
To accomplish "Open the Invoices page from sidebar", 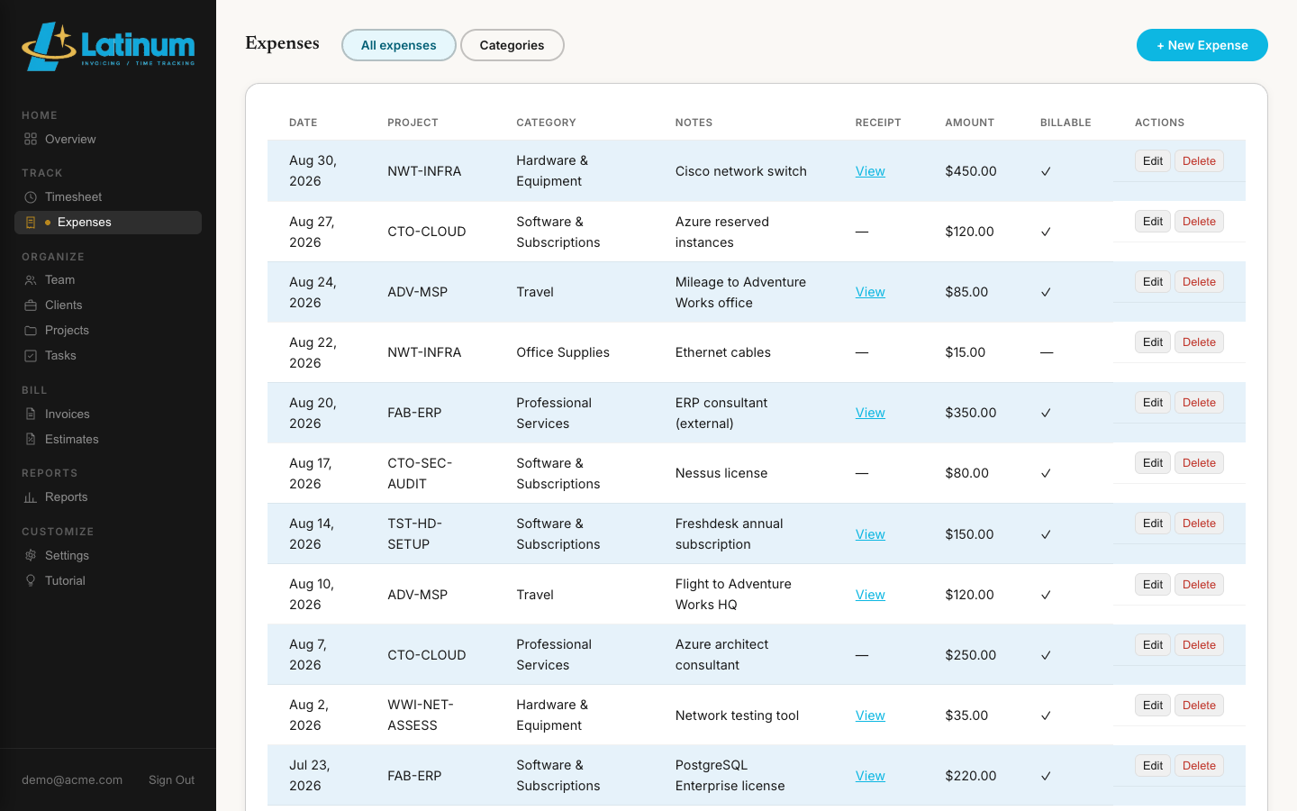I will [108, 415].
